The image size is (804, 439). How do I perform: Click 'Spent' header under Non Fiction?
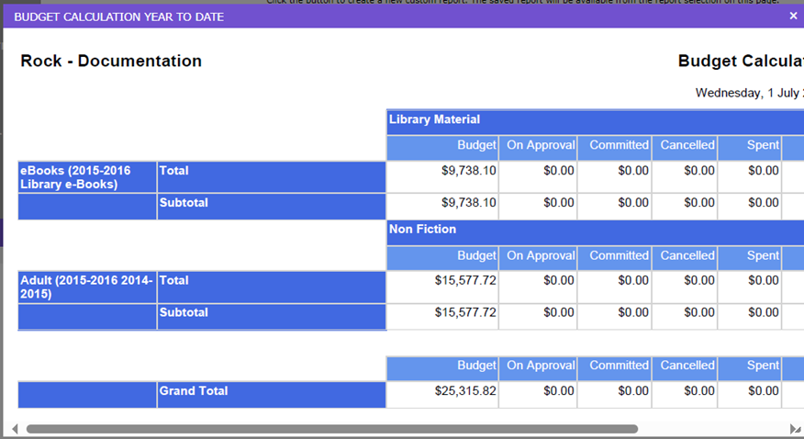point(750,258)
